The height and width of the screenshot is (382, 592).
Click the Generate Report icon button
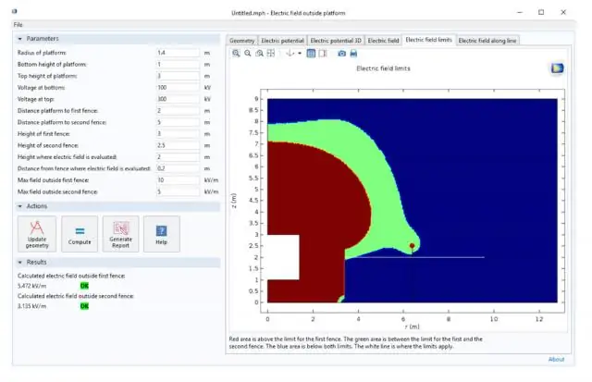coord(120,234)
